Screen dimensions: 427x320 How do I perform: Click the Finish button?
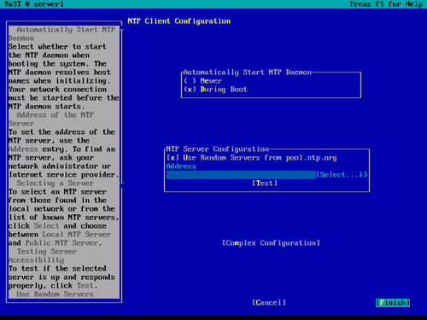[393, 303]
